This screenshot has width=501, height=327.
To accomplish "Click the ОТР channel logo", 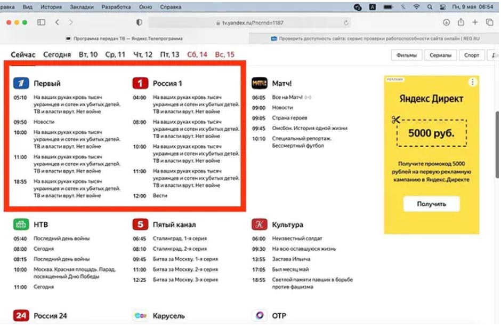I will (260, 315).
